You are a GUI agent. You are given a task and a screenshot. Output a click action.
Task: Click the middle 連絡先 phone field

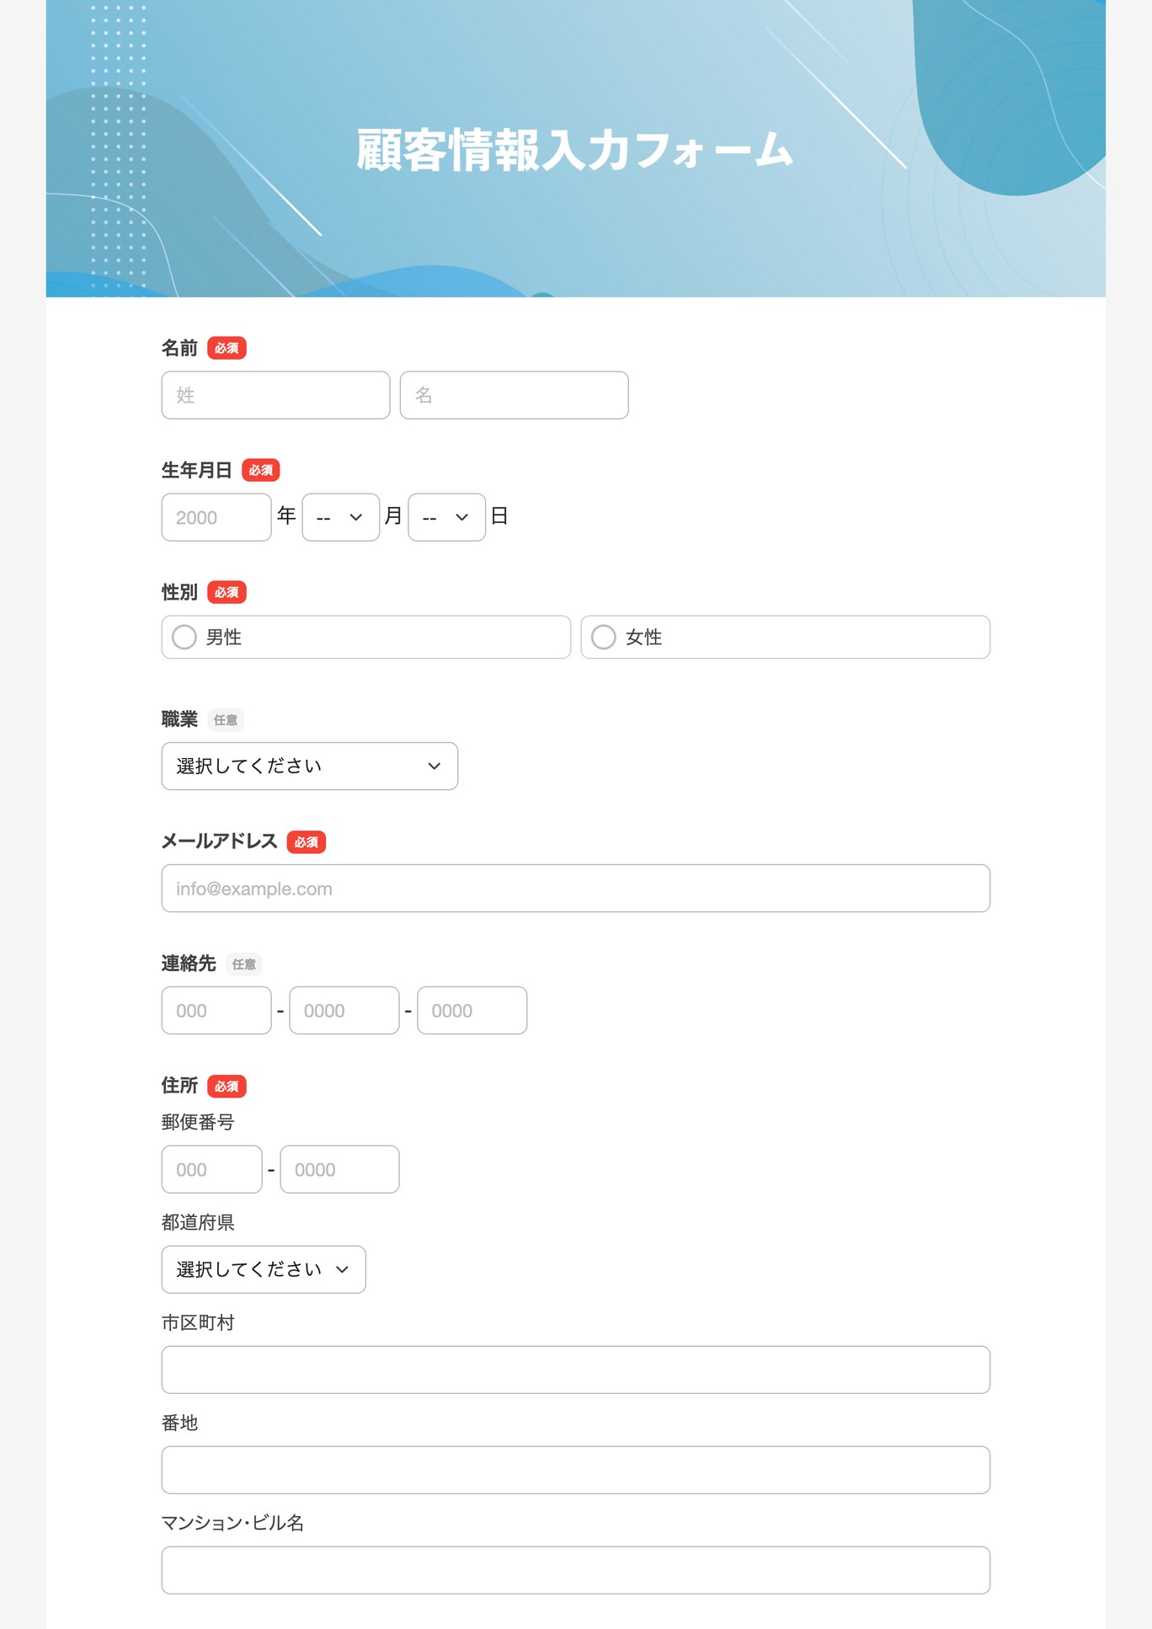pos(344,1010)
